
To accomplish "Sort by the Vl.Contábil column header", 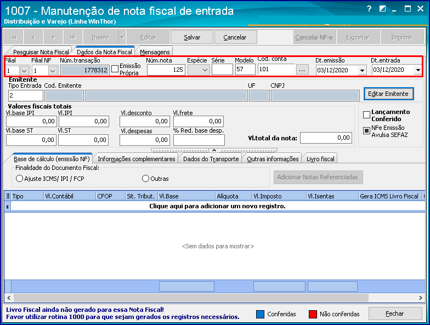I will click(x=70, y=196).
